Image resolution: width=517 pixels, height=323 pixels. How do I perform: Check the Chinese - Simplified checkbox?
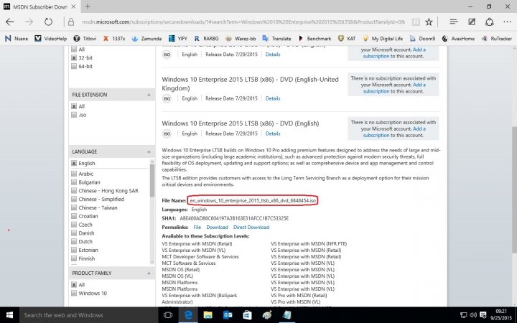click(74, 199)
